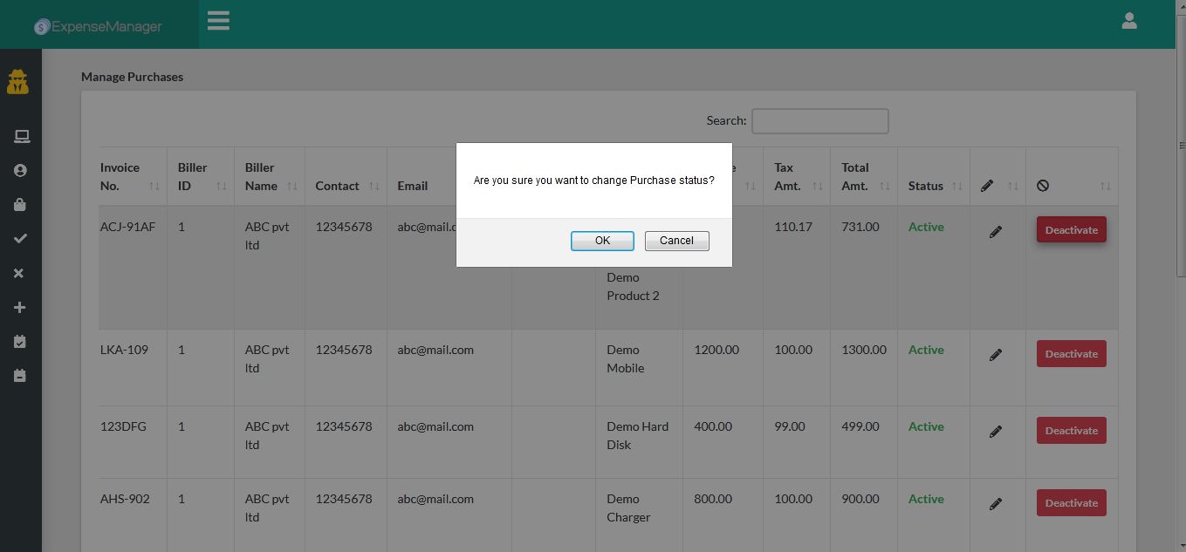Screen dimensions: 1186x552
Task: Deactivate purchase ACJ-91AF
Action: [1071, 230]
